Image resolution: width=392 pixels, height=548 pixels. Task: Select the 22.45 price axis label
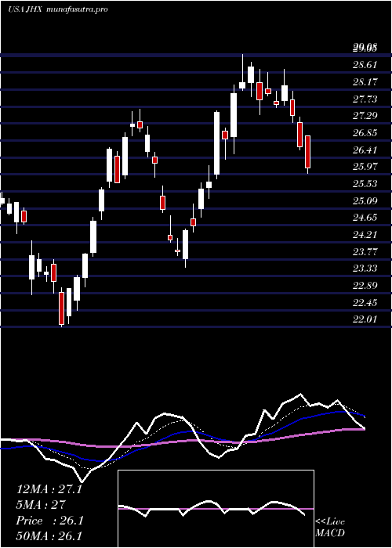coord(365,303)
